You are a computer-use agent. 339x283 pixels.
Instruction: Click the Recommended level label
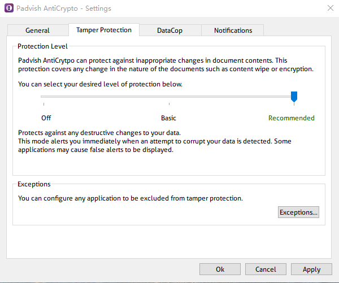292,118
